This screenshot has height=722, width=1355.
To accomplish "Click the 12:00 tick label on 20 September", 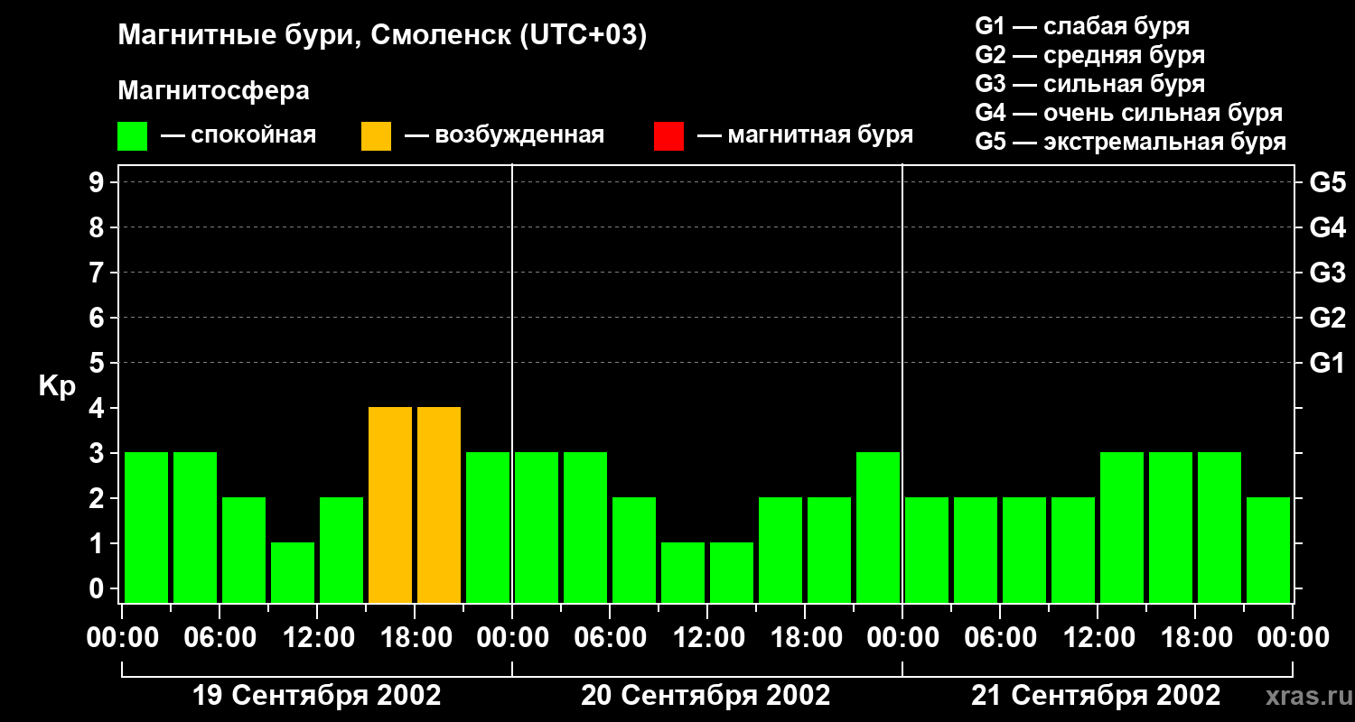I will pos(707,638).
